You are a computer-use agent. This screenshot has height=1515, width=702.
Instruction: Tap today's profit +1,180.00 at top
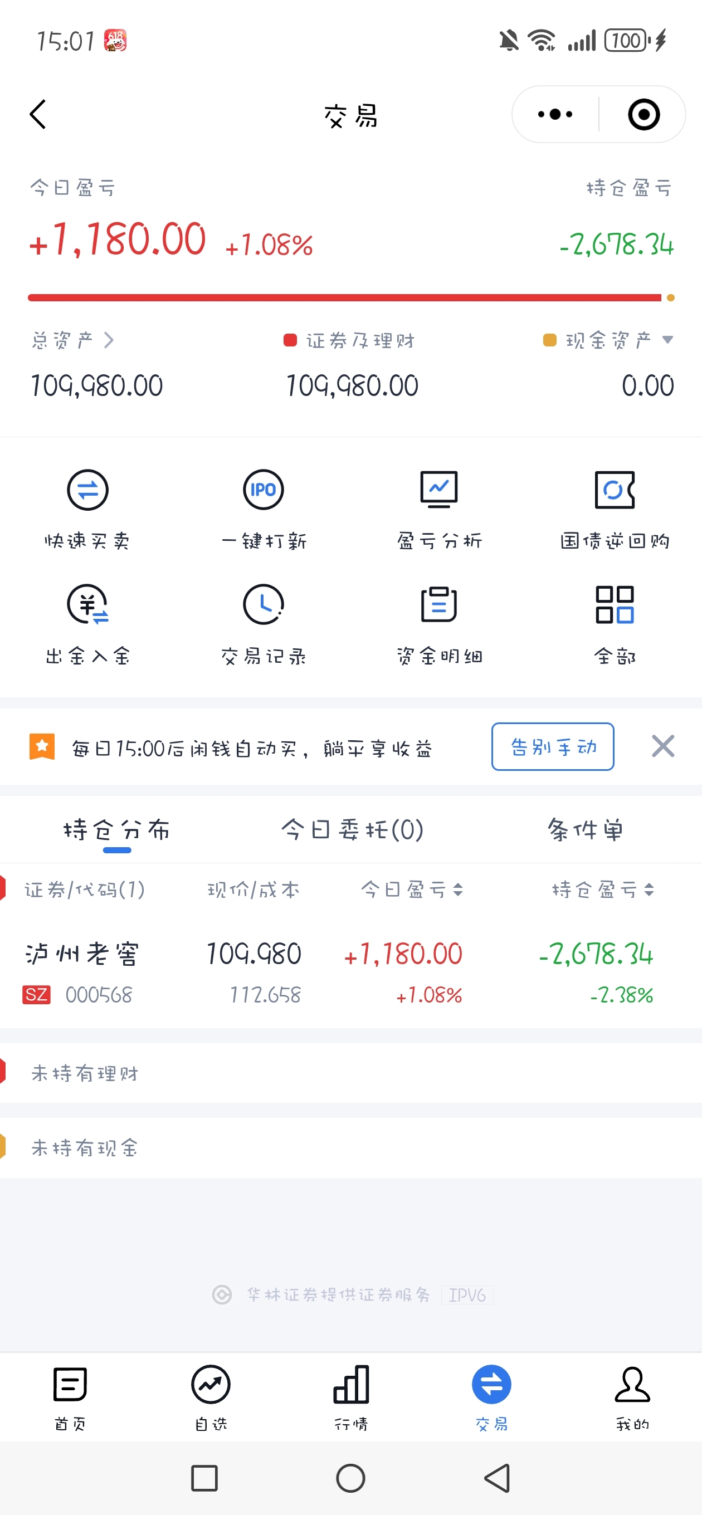(117, 240)
